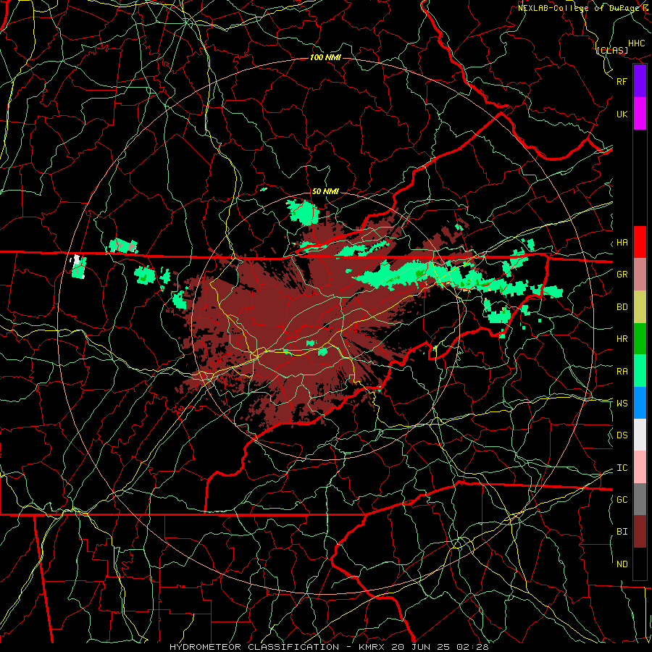Image resolution: width=652 pixels, height=652 pixels.
Task: Click the HR legend label
Action: [622, 339]
